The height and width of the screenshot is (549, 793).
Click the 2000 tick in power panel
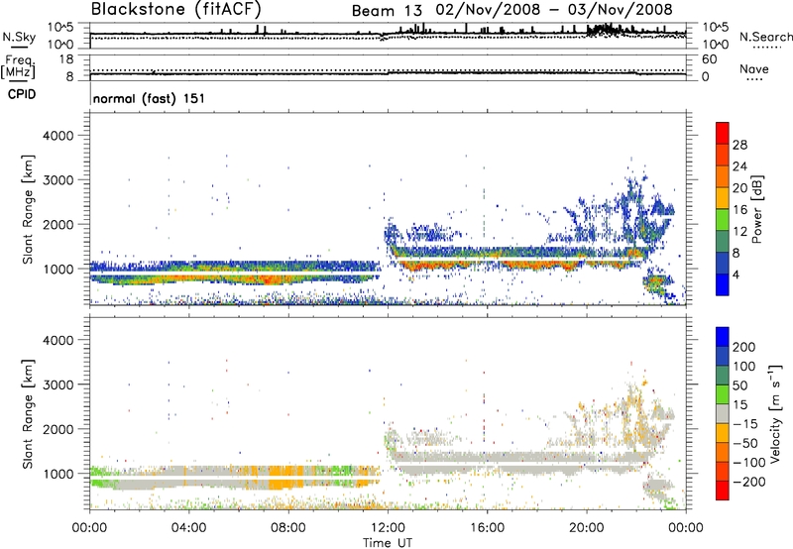(57, 224)
